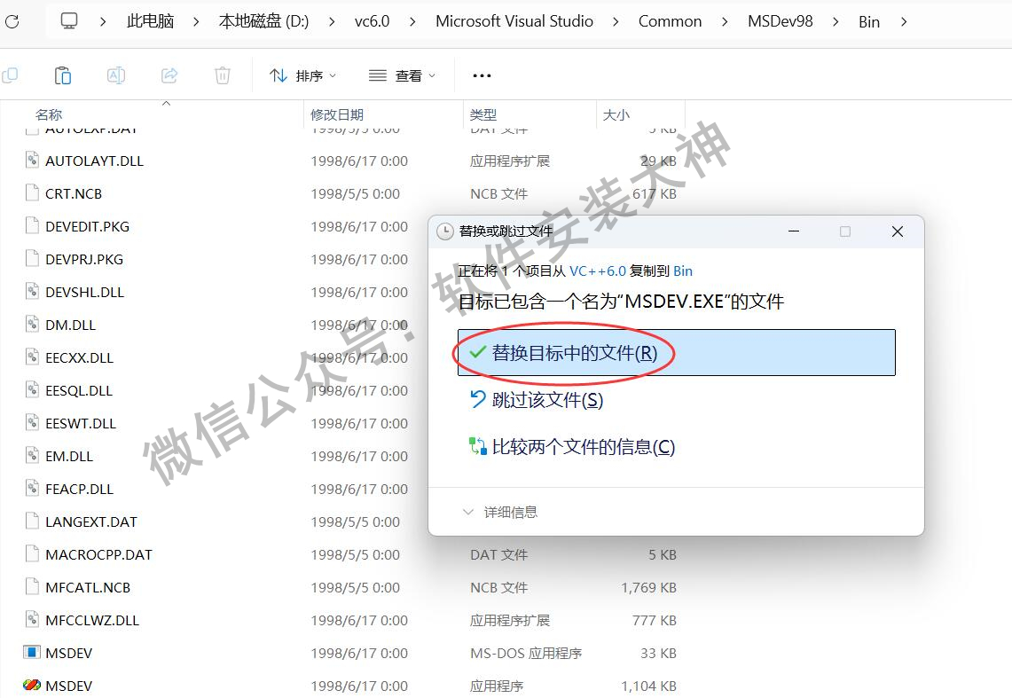Open the three-dot more options menu
Viewport: 1012px width, 698px height.
(482, 75)
